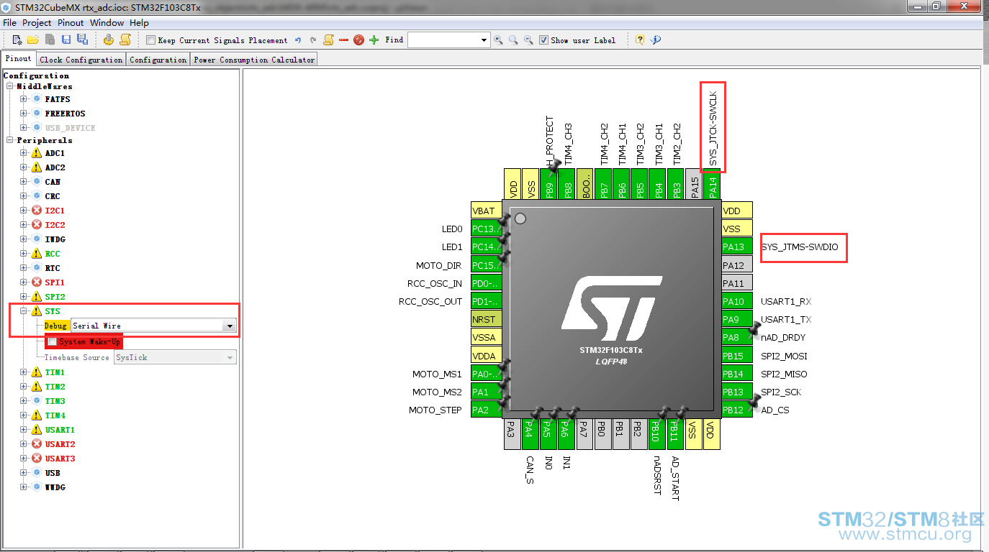Click pin NRST on the chip
This screenshot has width=989, height=552.
click(486, 319)
